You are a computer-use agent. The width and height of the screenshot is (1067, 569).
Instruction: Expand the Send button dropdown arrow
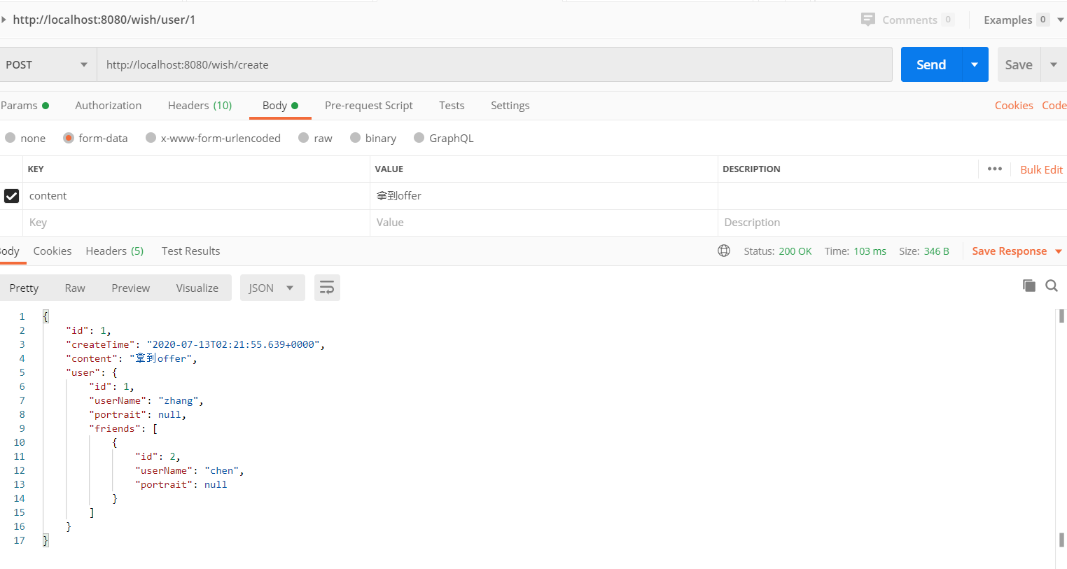click(975, 64)
